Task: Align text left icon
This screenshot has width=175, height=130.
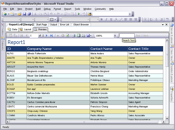Action: (x=126, y=19)
